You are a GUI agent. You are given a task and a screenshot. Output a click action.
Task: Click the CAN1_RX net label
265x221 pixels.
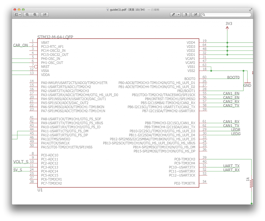231,122
